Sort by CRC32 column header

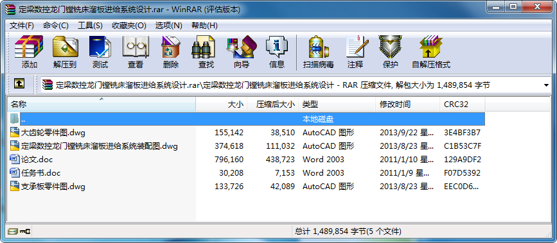tap(462, 104)
